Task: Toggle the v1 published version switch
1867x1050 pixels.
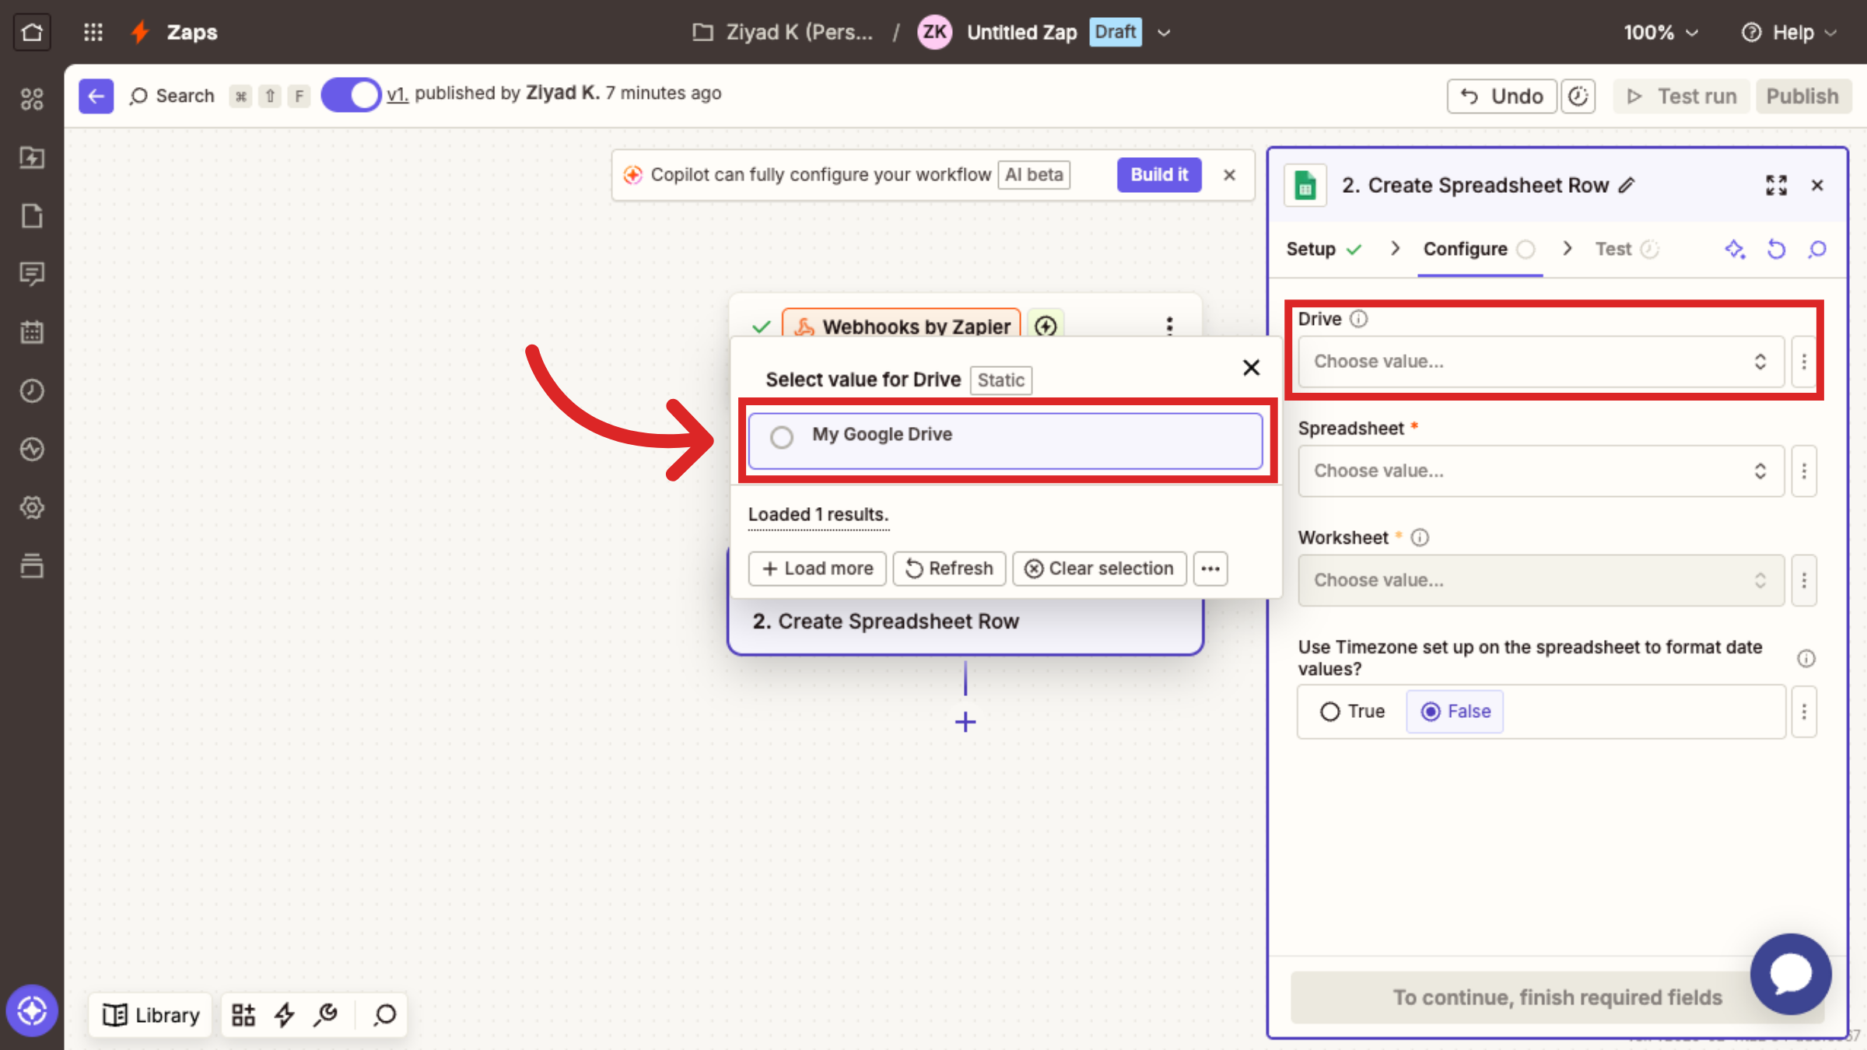Action: click(350, 94)
